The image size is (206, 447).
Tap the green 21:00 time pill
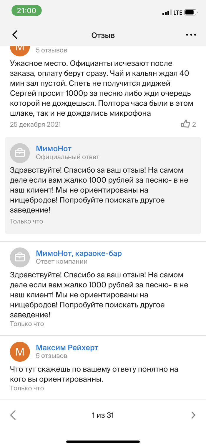click(x=26, y=11)
